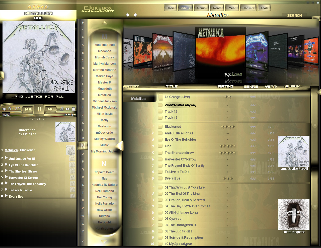Jump to artists starting with A
Screen dimensions: 321x248
pos(83,45)
